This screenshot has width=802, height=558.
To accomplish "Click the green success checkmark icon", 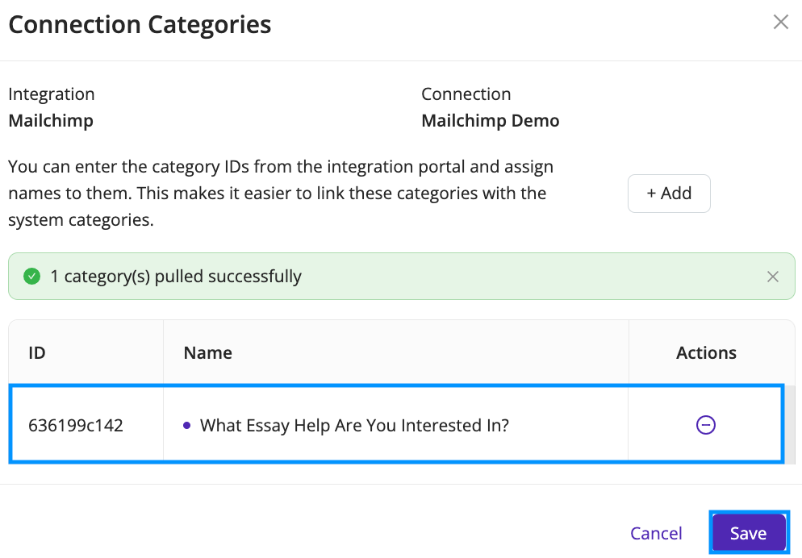I will [x=31, y=277].
